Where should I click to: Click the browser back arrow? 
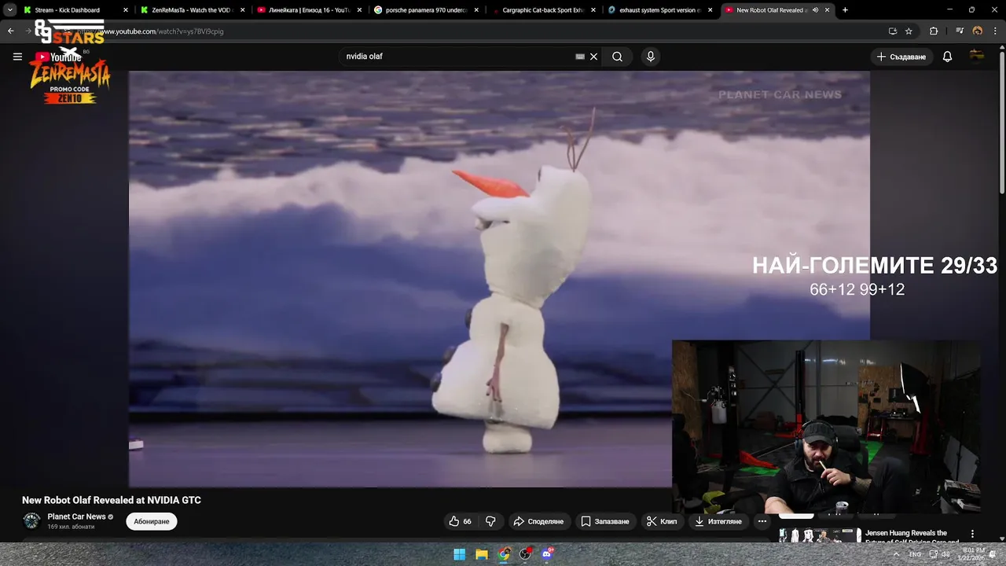coord(11,31)
